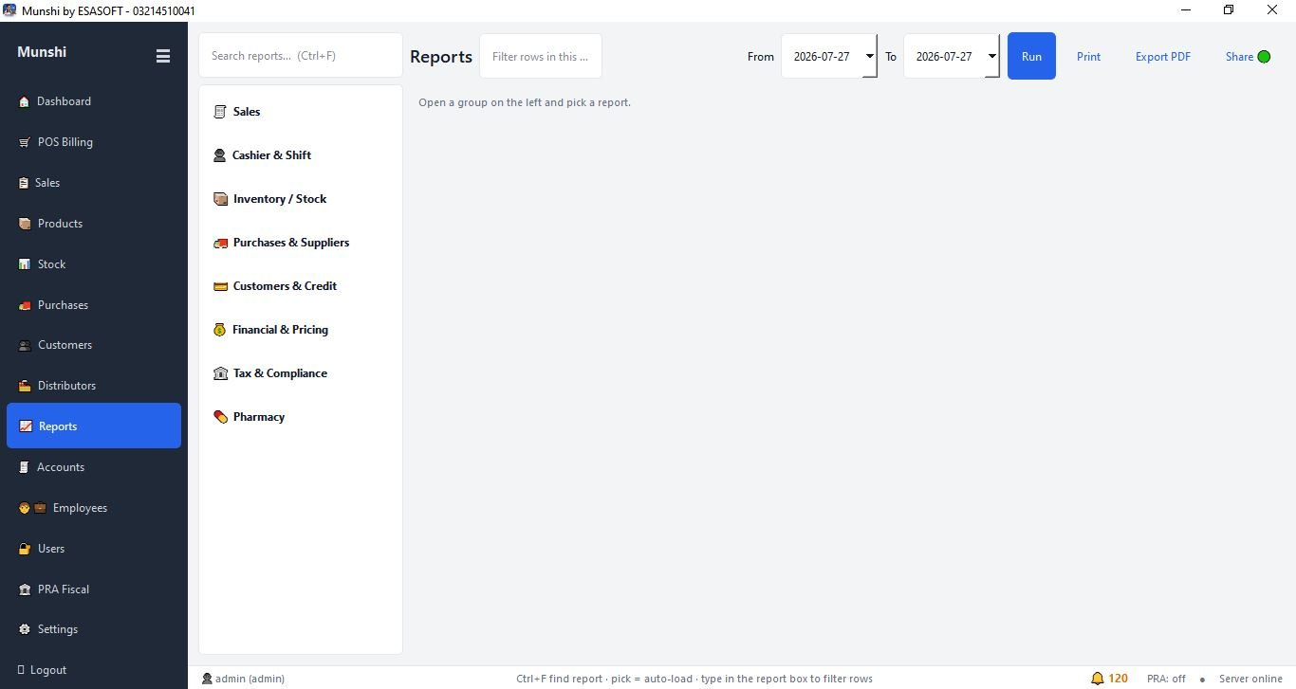Image resolution: width=1296 pixels, height=689 pixels.
Task: Click the Employees face icon
Action: 25,508
